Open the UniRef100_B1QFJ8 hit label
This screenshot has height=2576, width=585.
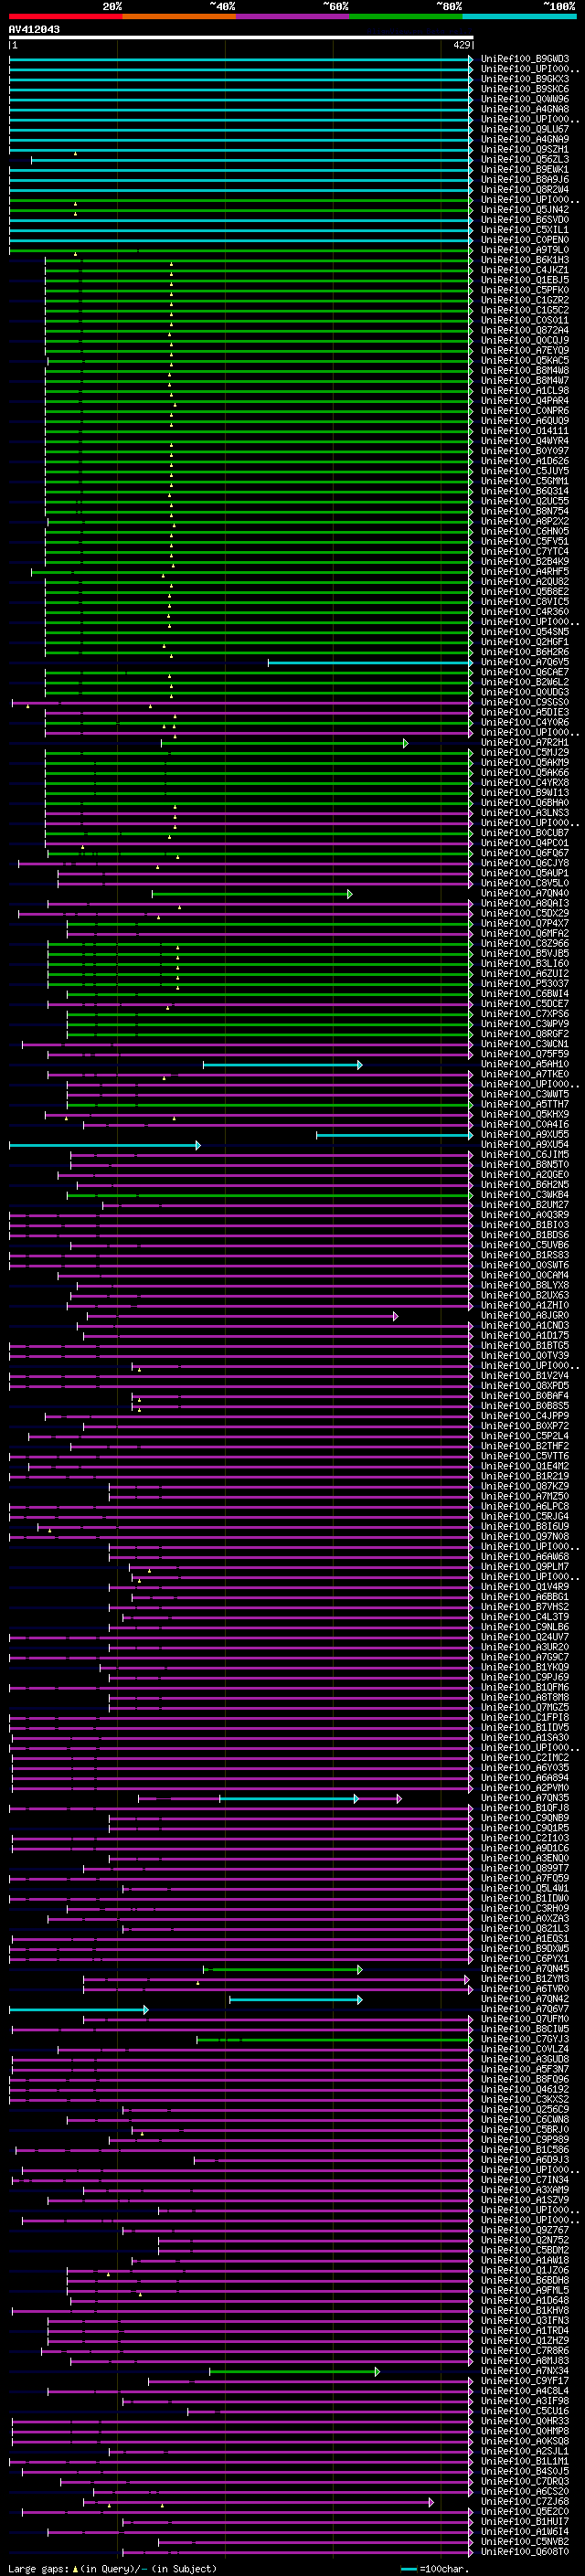525,1808
